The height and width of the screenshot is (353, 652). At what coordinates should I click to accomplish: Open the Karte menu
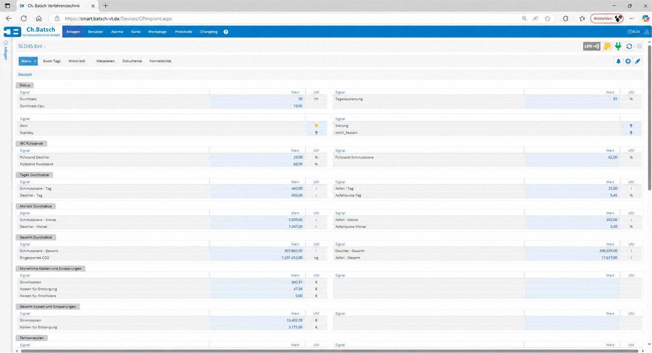point(136,32)
